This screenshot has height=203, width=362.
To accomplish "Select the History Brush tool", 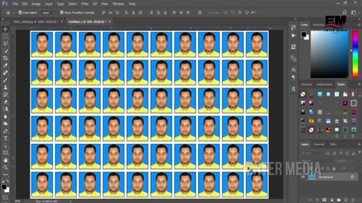I will click(5, 95).
